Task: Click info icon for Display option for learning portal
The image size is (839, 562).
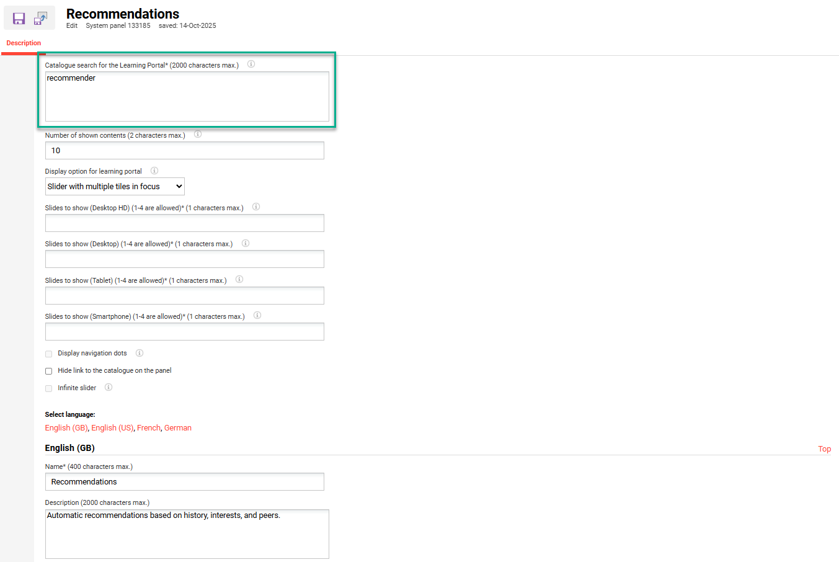Action: tap(154, 171)
